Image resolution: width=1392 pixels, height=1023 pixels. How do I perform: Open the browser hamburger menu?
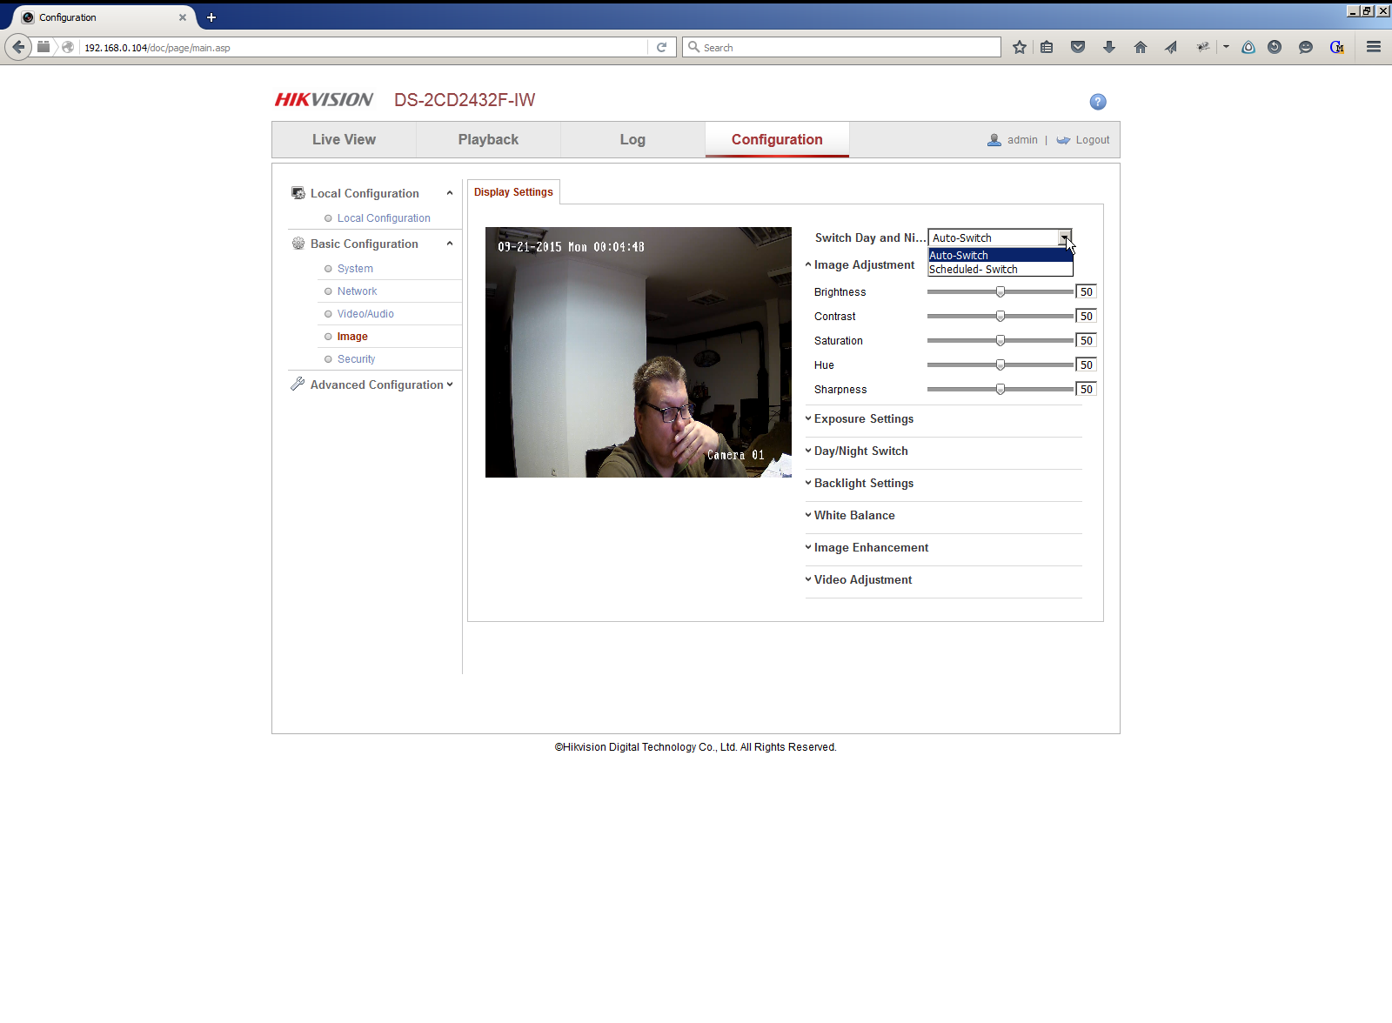[1374, 47]
